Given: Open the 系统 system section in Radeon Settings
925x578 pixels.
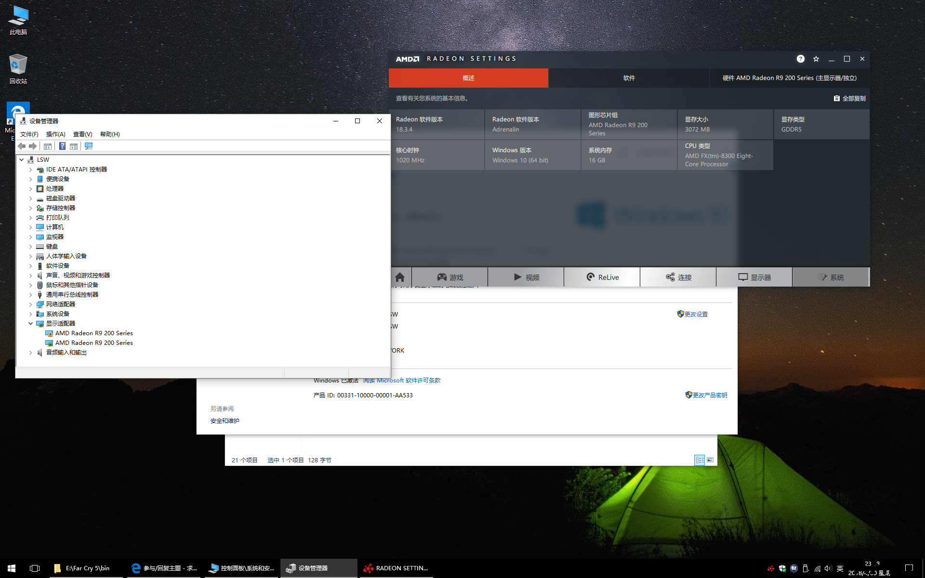Looking at the screenshot, I should pyautogui.click(x=831, y=277).
